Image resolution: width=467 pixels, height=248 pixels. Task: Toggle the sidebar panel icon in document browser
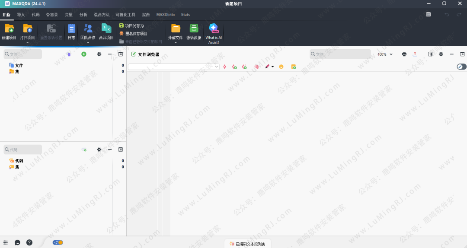coord(430,54)
